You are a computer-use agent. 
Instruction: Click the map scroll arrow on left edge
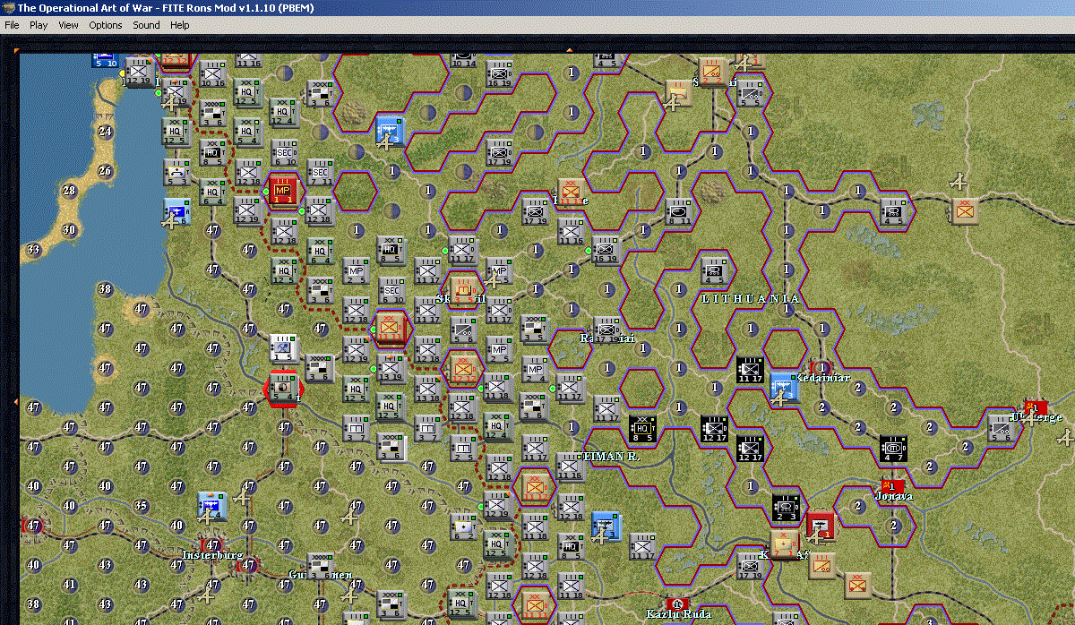click(x=15, y=404)
